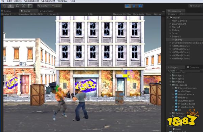The image size is (203, 132).
Task: Switch to the Console tab
Action: [193, 68]
